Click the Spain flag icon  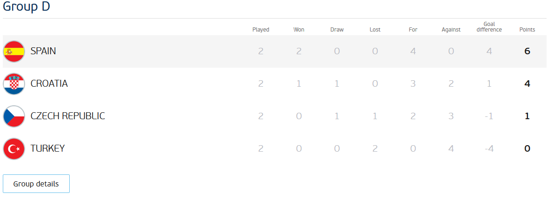[14, 51]
